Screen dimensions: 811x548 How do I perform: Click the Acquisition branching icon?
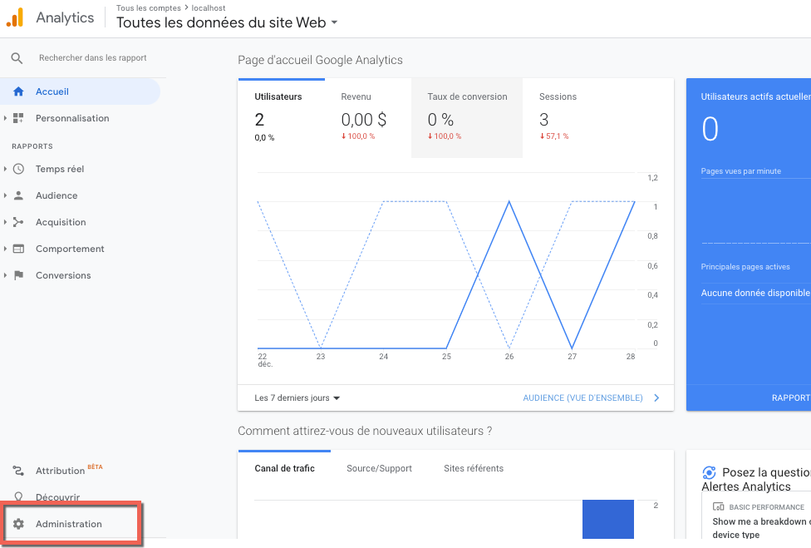(x=18, y=222)
